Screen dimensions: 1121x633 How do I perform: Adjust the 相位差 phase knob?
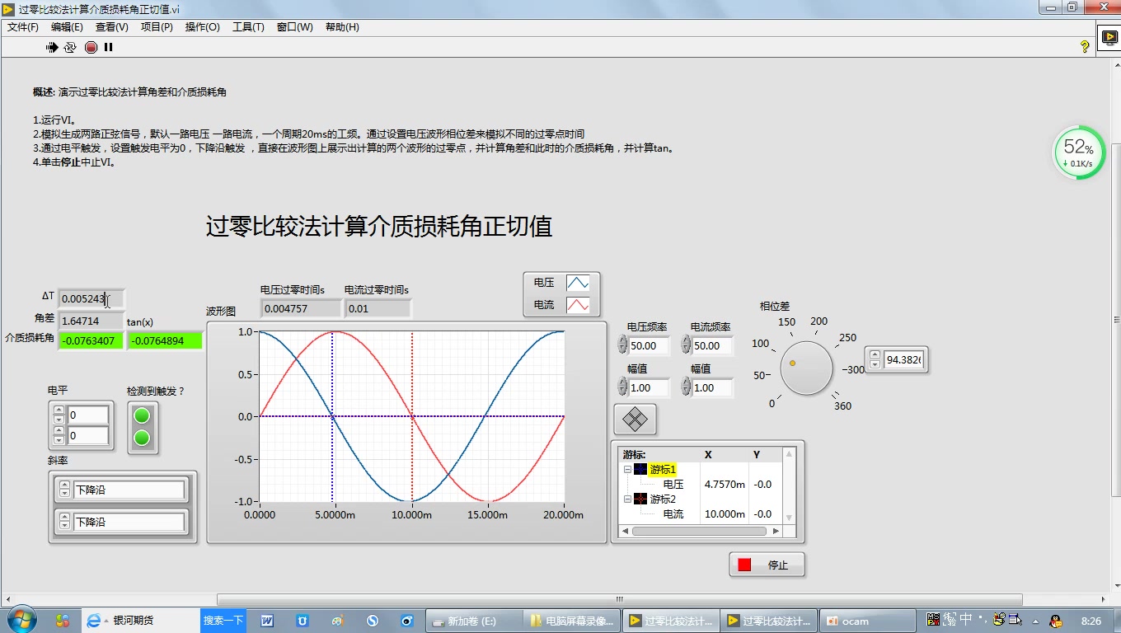(x=806, y=368)
